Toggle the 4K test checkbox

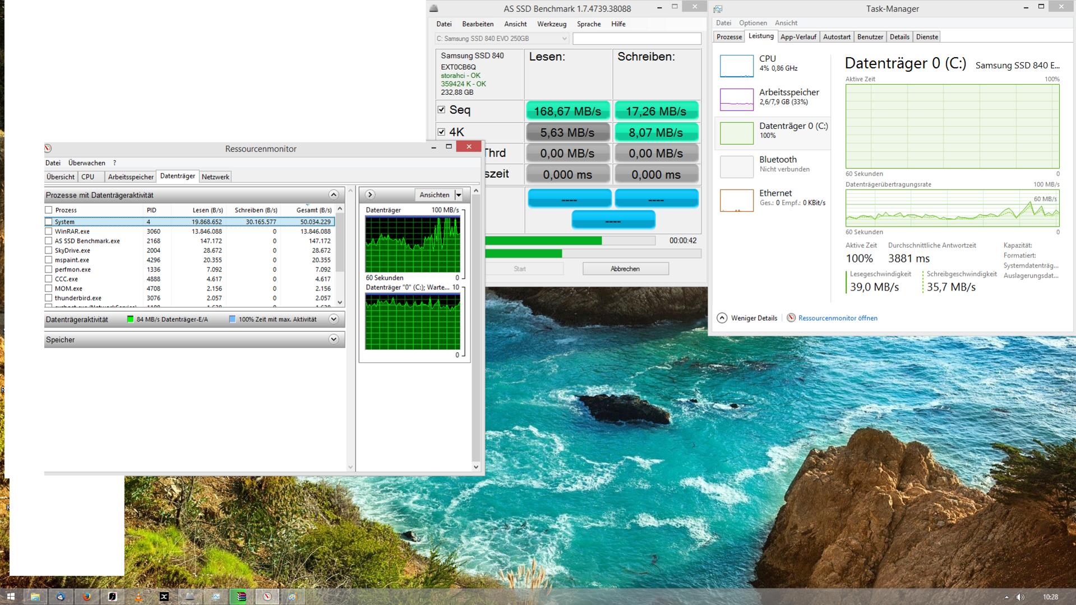point(441,132)
